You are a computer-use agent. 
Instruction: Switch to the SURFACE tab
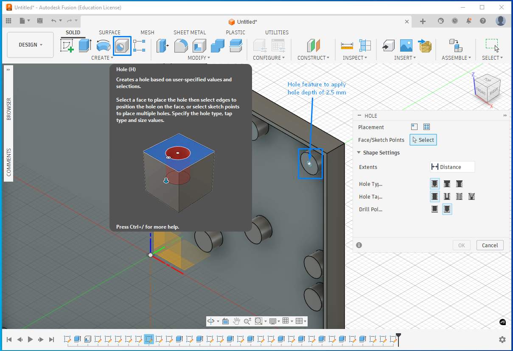point(109,32)
